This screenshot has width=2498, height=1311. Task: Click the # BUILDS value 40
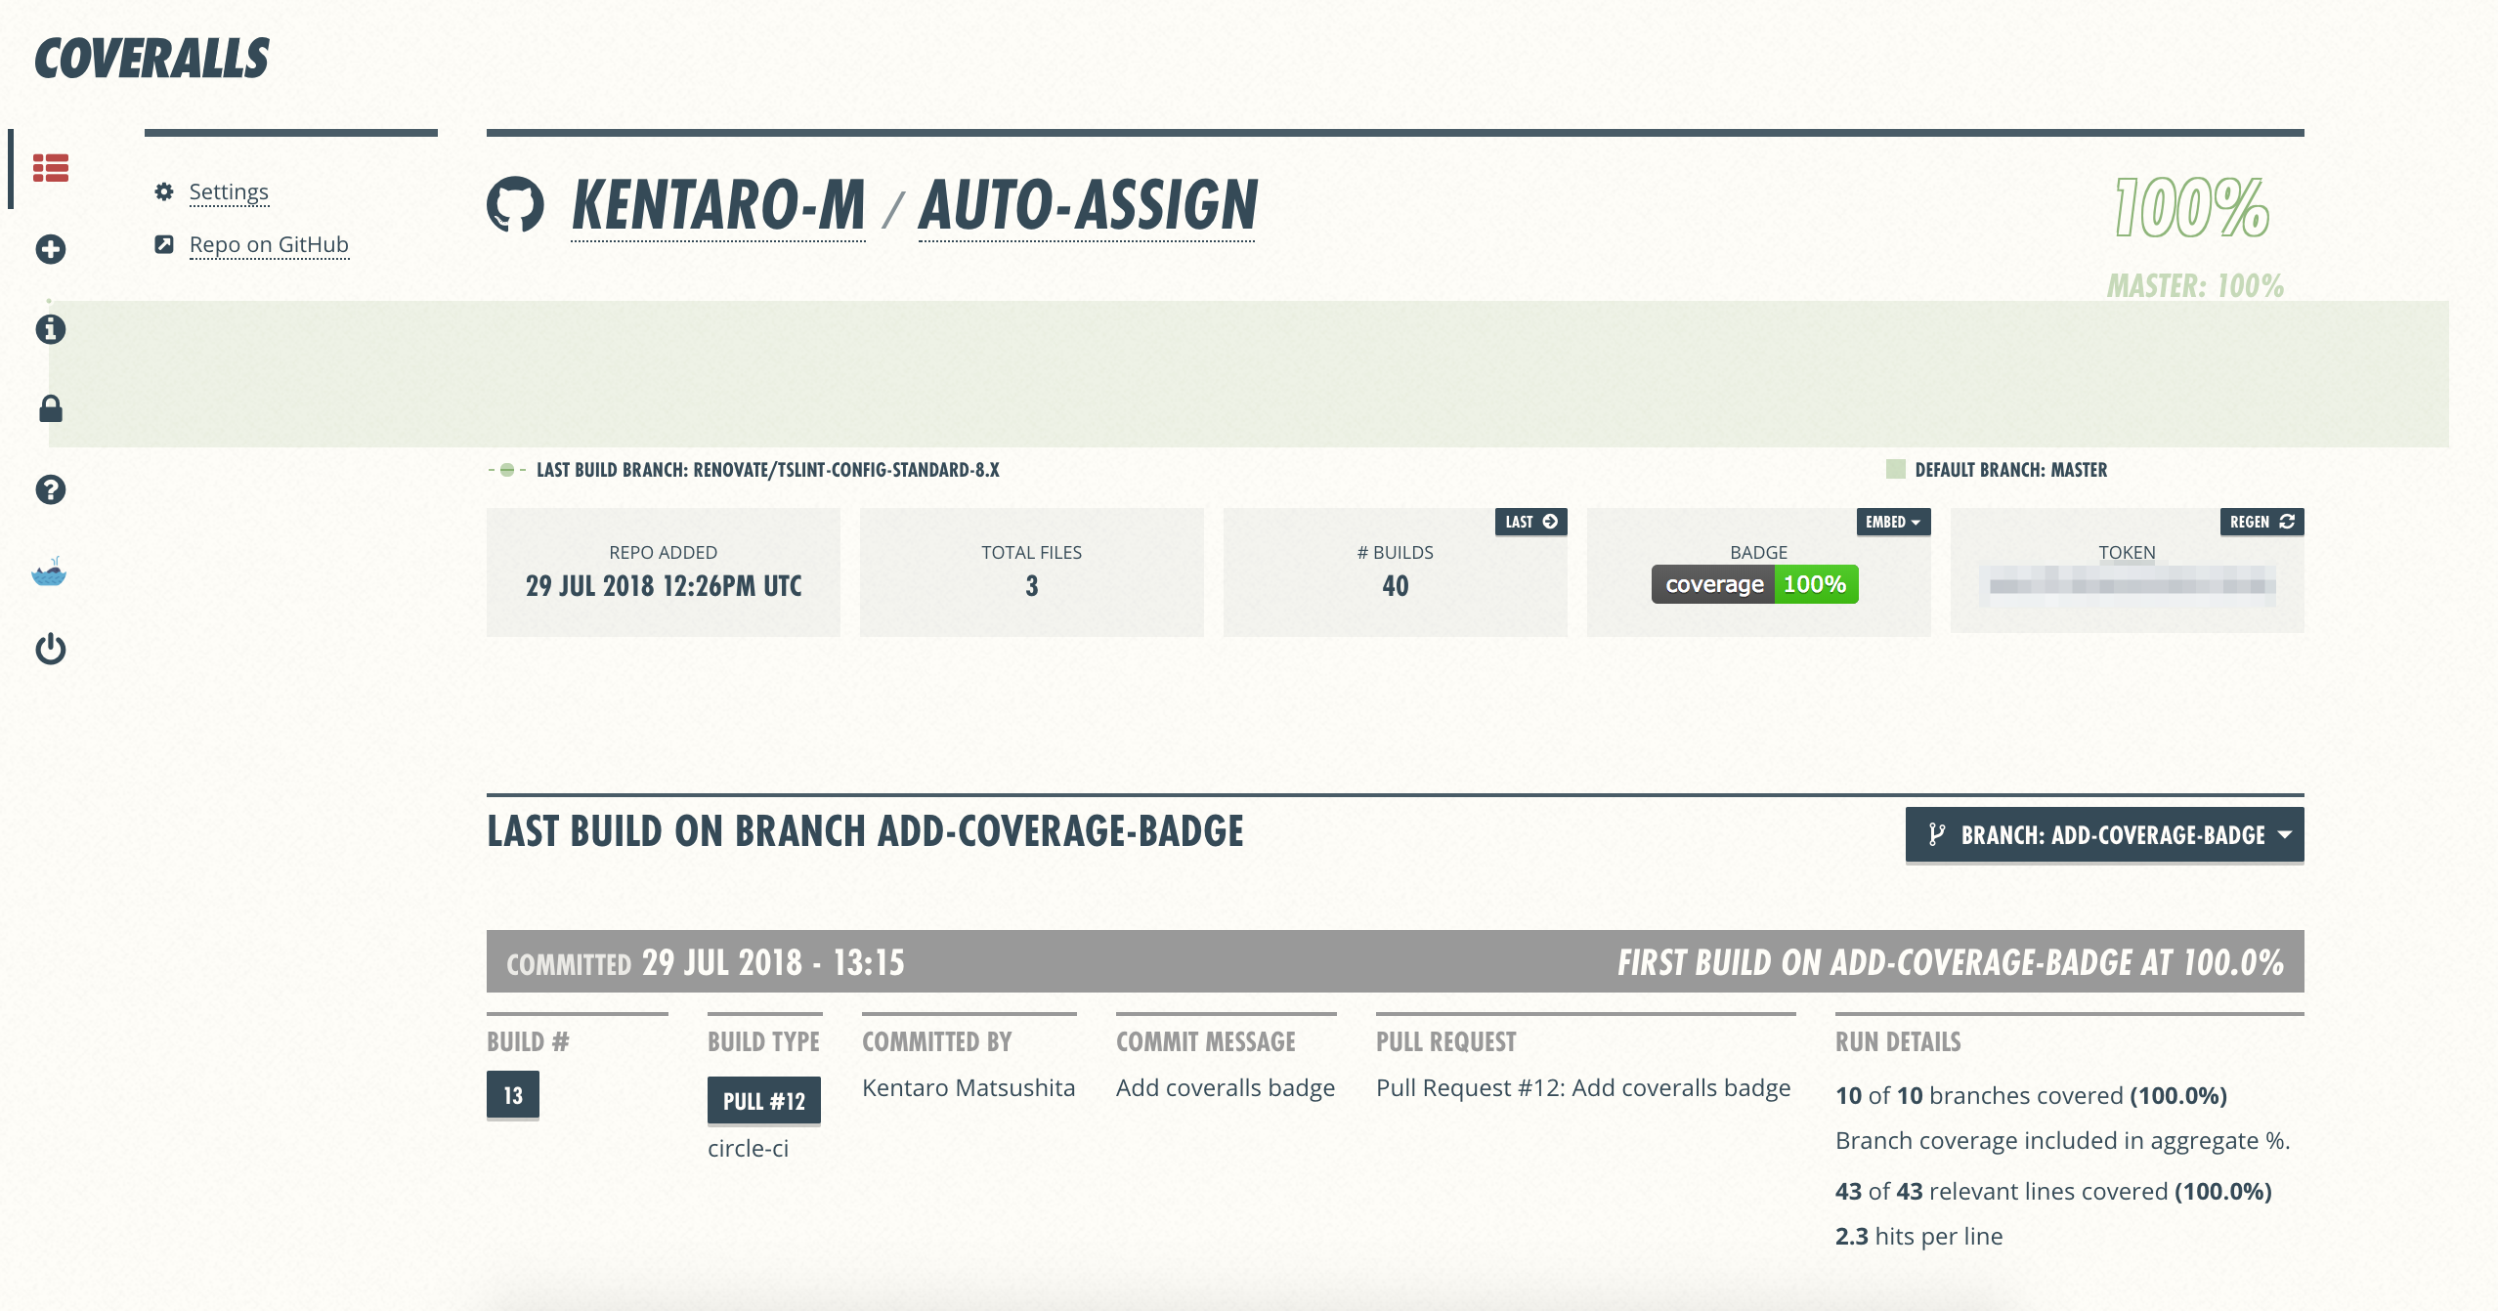(x=1396, y=585)
